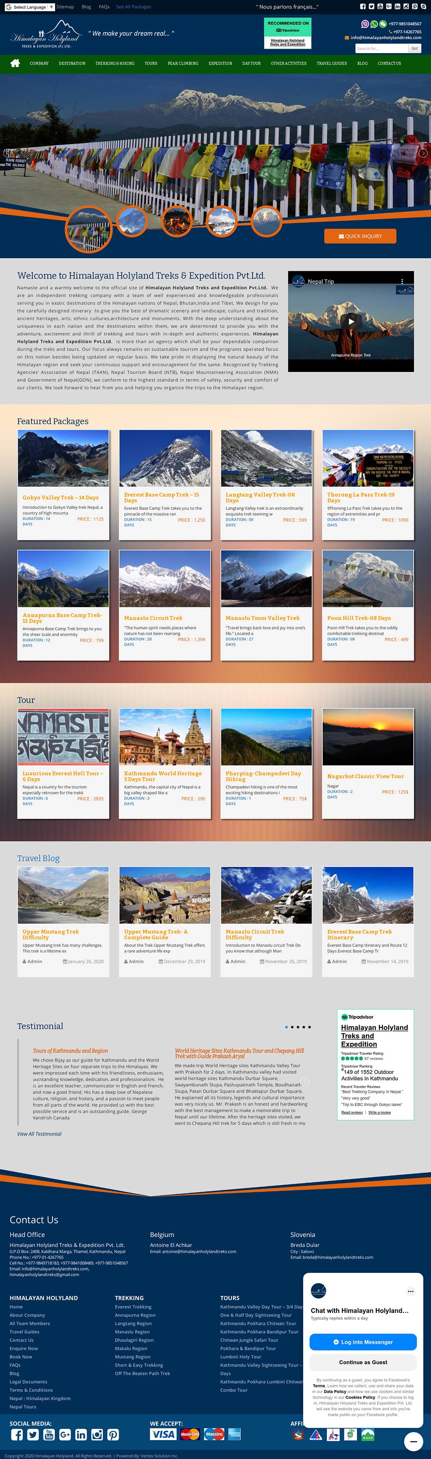Select the last circular slider thumbnail
The image size is (431, 1459).
click(266, 221)
